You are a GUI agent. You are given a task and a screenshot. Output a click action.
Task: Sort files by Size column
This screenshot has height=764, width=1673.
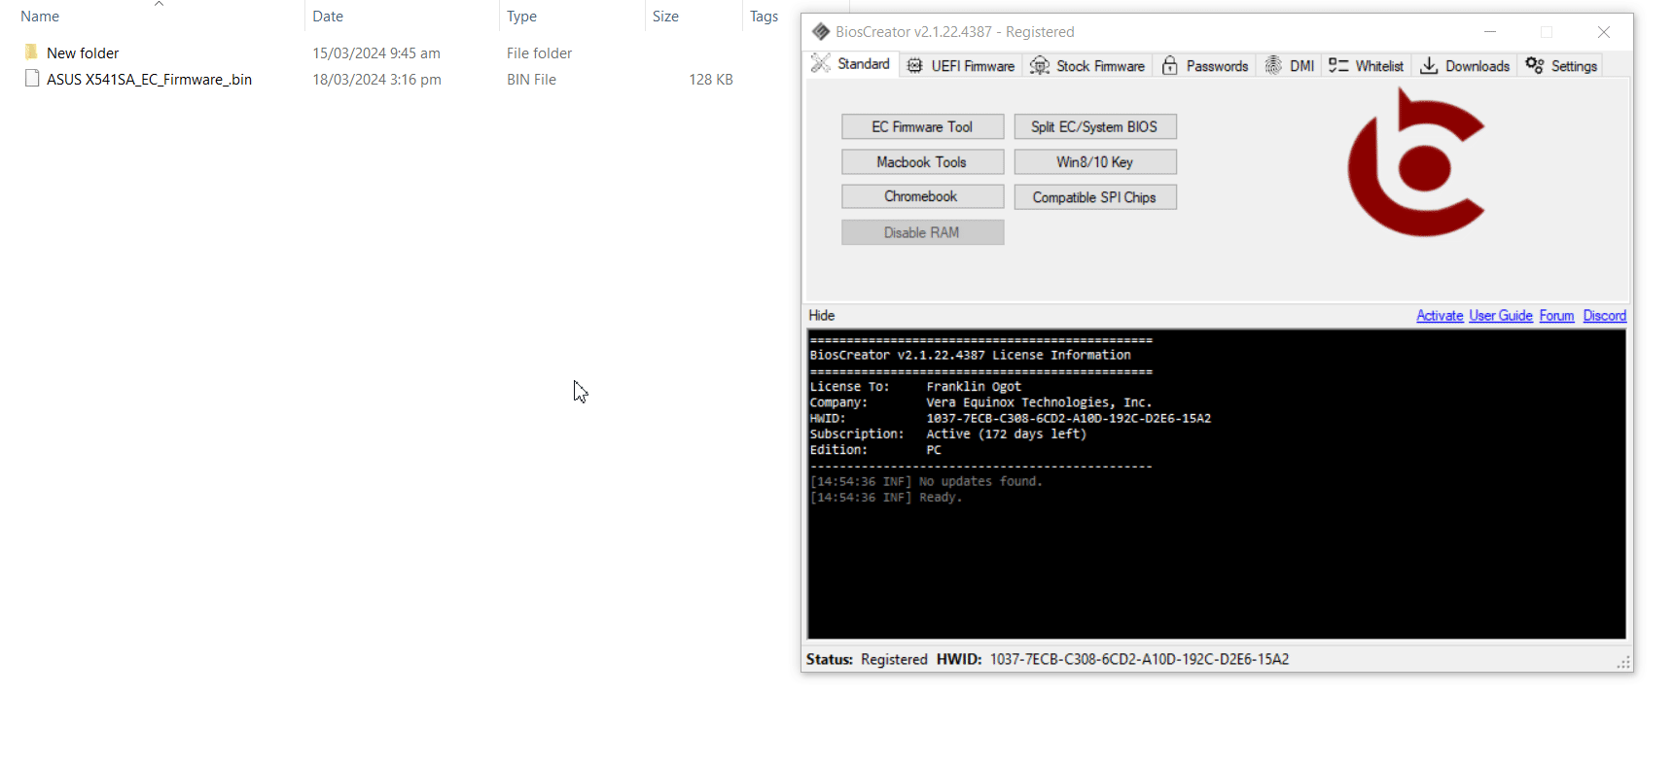pos(665,17)
